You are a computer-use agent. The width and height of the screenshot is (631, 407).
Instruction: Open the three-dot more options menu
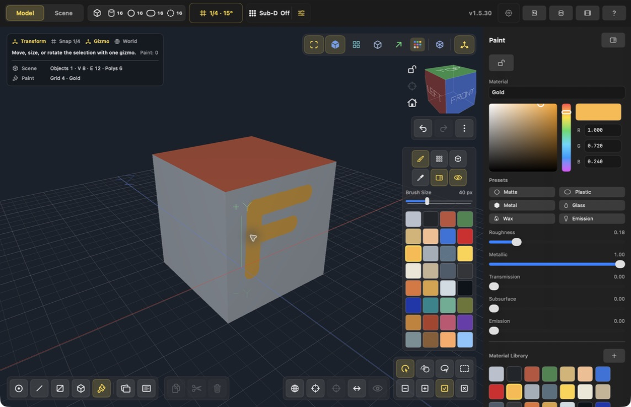(464, 128)
